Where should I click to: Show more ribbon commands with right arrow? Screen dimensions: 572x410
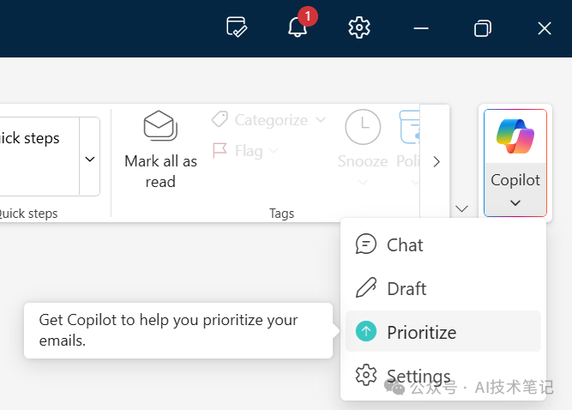pos(437,161)
